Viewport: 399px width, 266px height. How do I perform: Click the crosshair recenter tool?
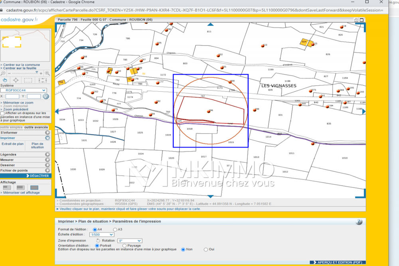tap(16, 80)
